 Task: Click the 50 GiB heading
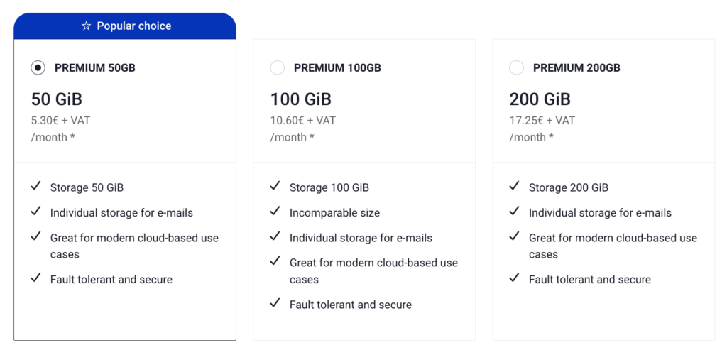click(57, 99)
